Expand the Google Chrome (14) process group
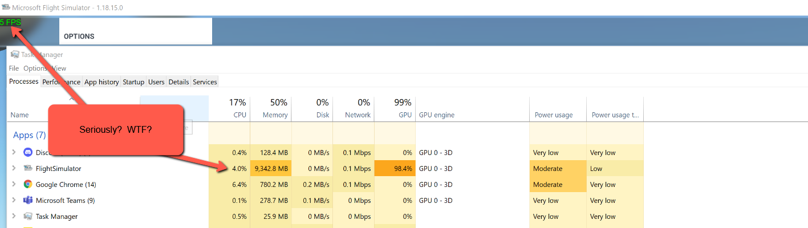 click(x=14, y=185)
